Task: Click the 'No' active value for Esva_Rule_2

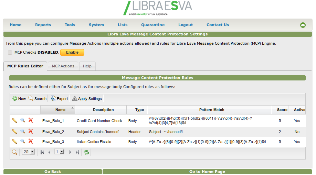Action: click(x=297, y=132)
